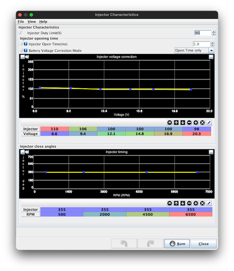This screenshot has height=271, width=234.
Task: Click help icon beside Battery Voltage Correction Mode
Action: click(25, 50)
